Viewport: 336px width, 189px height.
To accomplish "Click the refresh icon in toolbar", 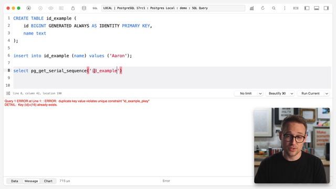I will pyautogui.click(x=262, y=8).
